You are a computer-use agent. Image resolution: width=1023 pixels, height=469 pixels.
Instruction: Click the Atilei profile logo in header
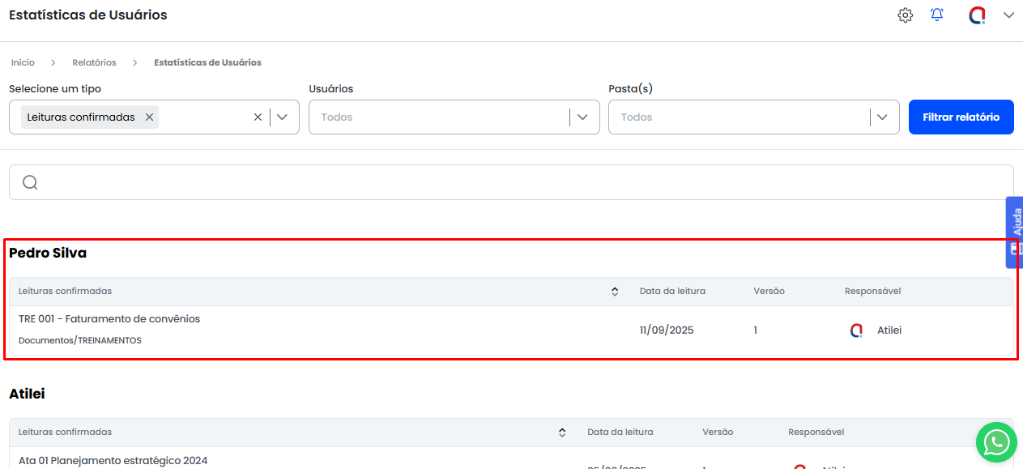[x=977, y=15]
